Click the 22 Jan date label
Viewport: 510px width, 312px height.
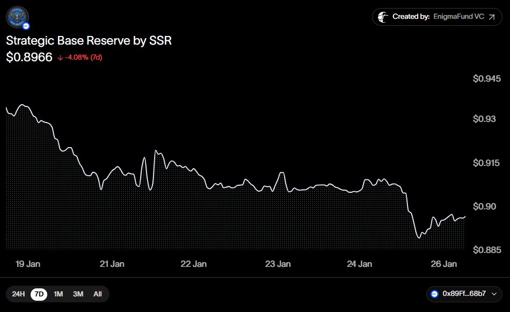pos(193,264)
